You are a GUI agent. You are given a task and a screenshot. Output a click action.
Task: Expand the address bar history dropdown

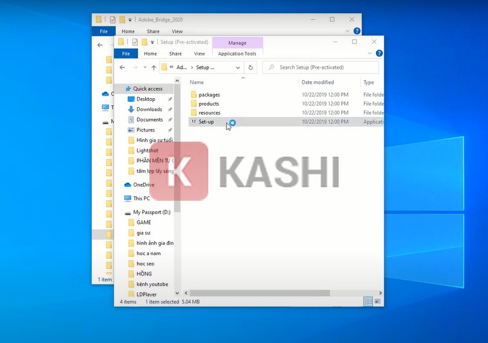click(237, 68)
